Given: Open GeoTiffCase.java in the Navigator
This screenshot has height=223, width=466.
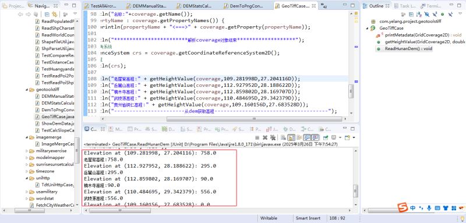Looking at the screenshot, I should tap(55, 116).
